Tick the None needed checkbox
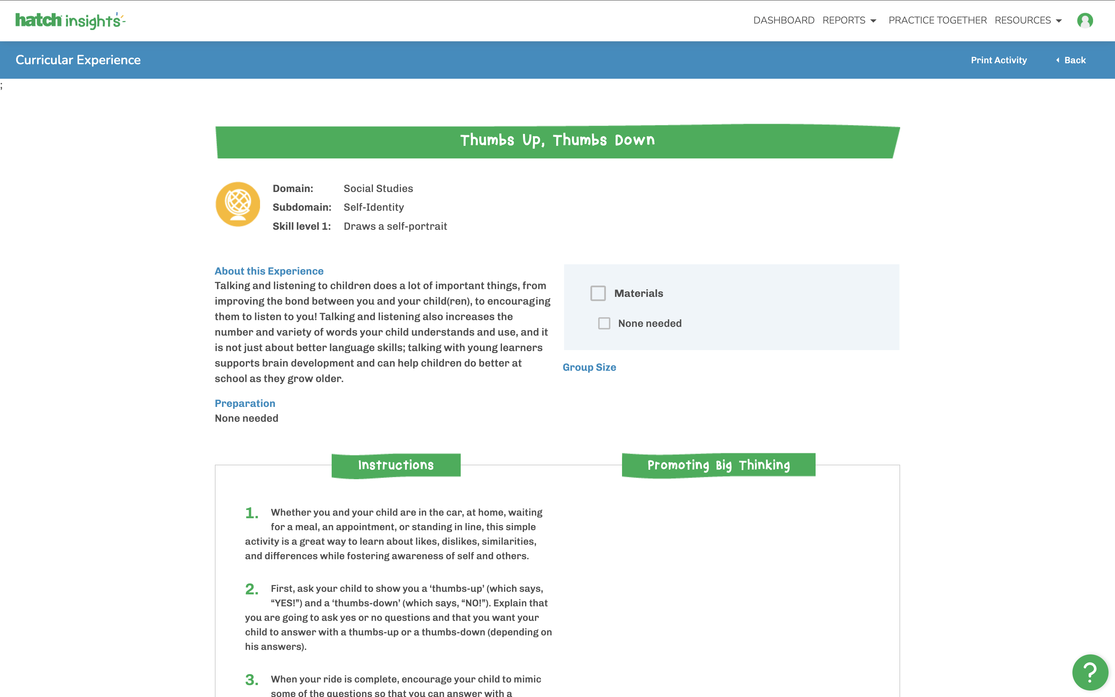1115x697 pixels. tap(604, 323)
